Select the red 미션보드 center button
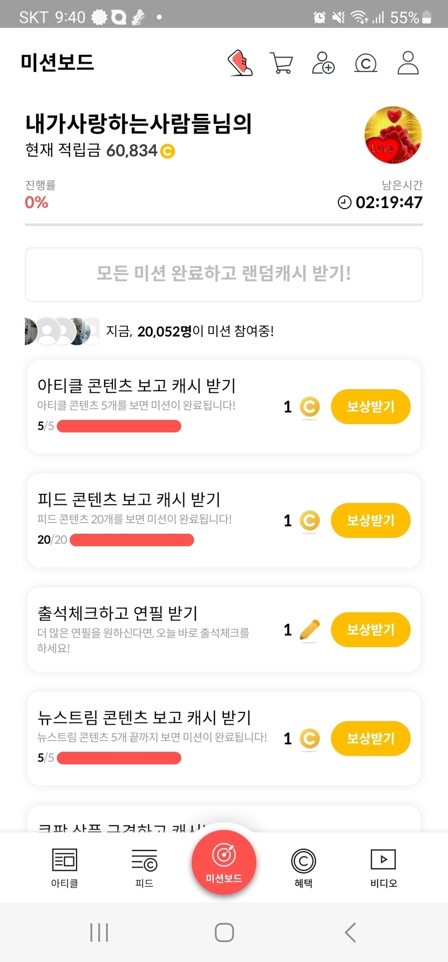The image size is (448, 962). click(x=224, y=863)
